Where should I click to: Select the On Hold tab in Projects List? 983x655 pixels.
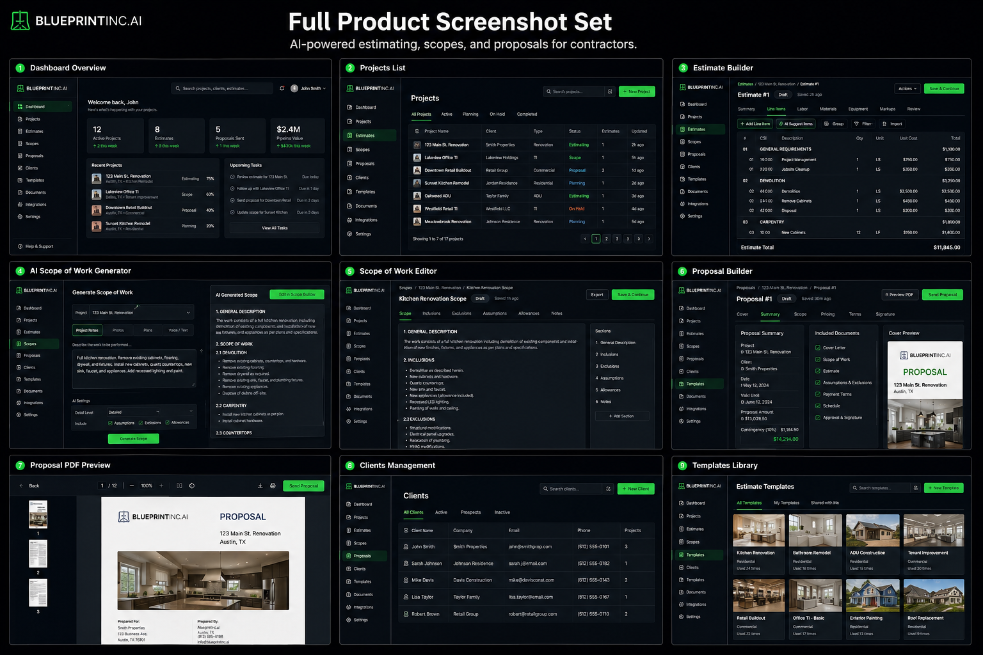pyautogui.click(x=497, y=114)
